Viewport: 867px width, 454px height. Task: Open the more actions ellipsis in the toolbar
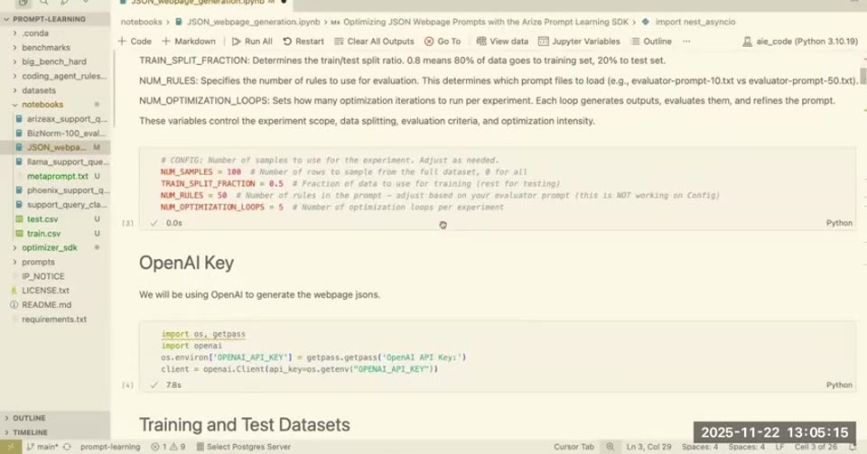pyautogui.click(x=686, y=42)
